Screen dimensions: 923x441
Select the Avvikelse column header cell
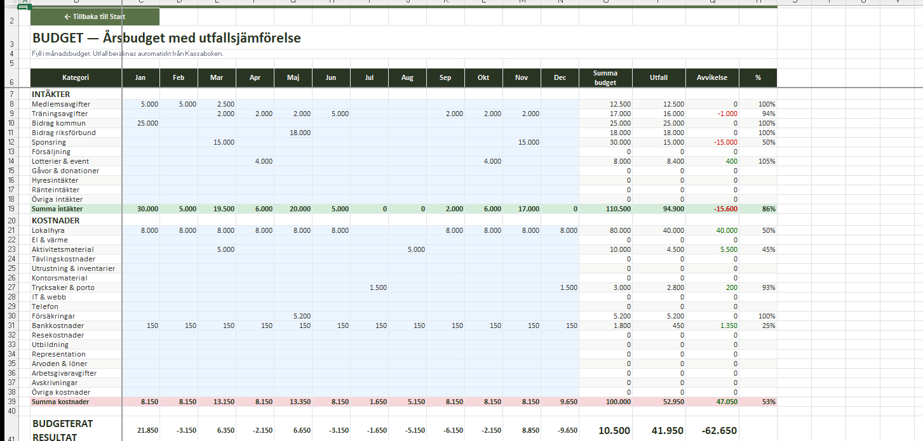click(x=712, y=77)
